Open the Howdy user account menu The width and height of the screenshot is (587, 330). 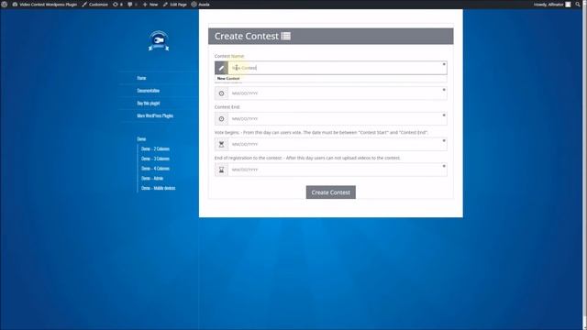tap(552, 5)
